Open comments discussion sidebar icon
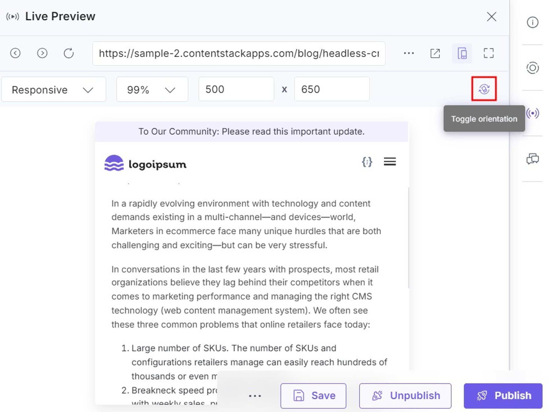 (532, 159)
